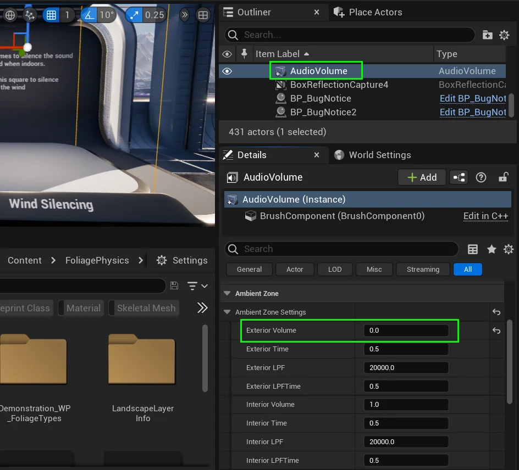519x470 pixels.
Task: Click the Interior Volume value field
Action: tap(406, 405)
